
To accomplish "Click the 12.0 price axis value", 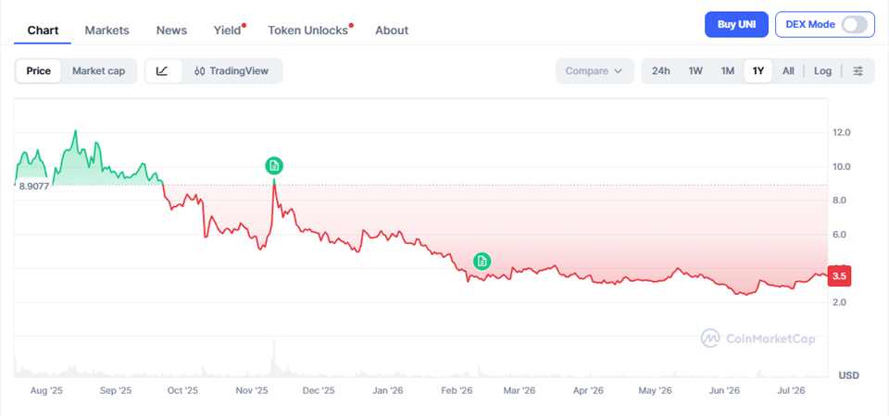I will pyautogui.click(x=842, y=132).
